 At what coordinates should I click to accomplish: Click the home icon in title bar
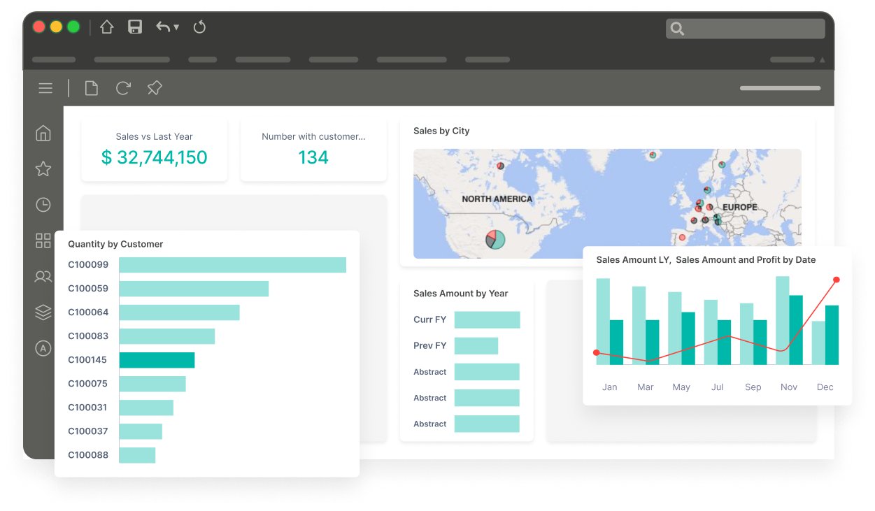click(x=106, y=27)
